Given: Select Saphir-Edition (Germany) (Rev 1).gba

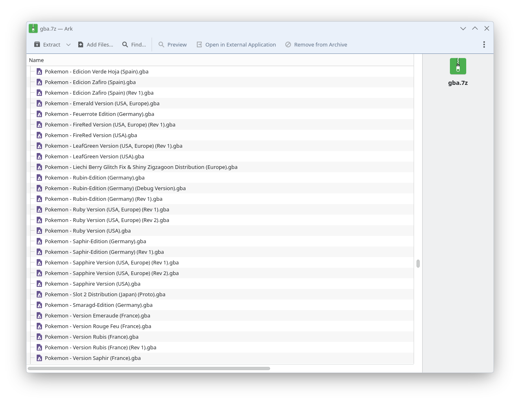Looking at the screenshot, I should (x=220, y=252).
